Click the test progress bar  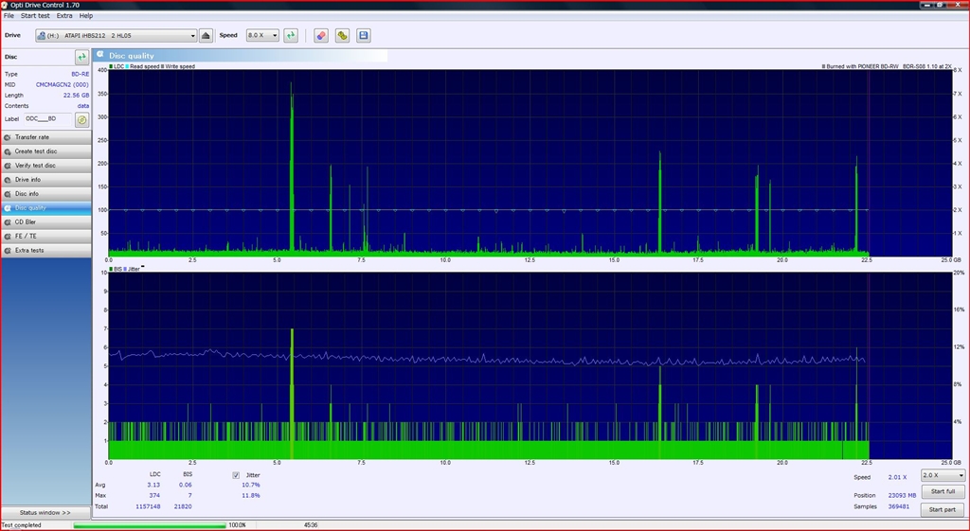pyautogui.click(x=150, y=524)
